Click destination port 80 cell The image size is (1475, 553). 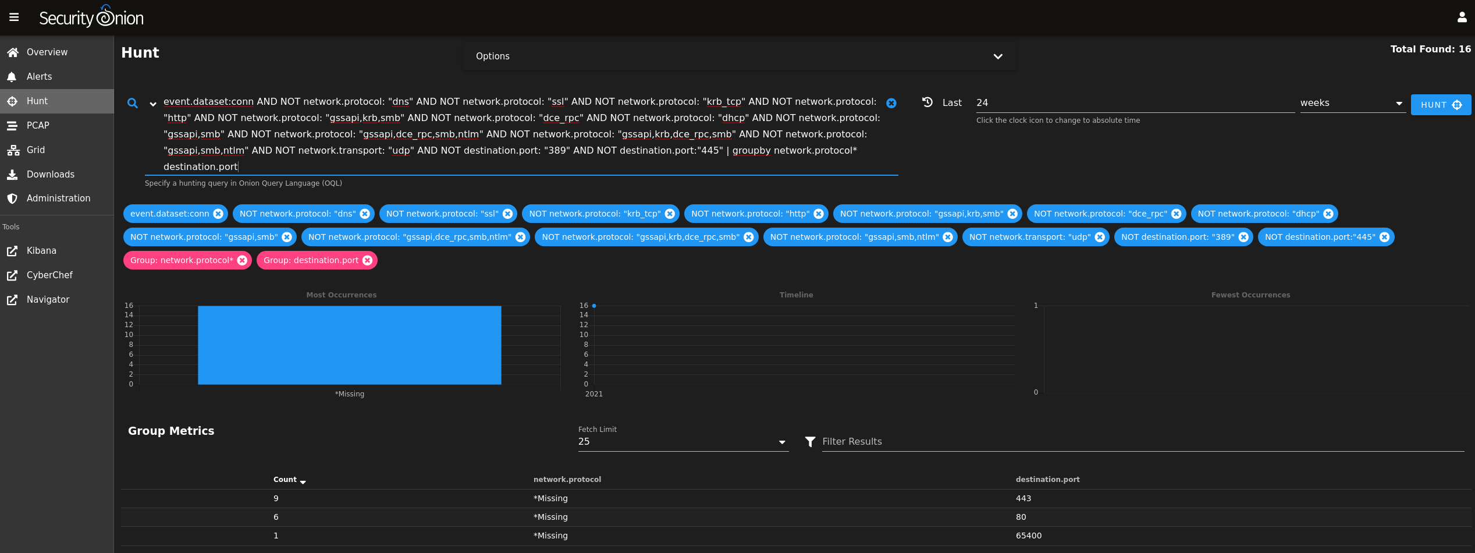pos(1021,517)
